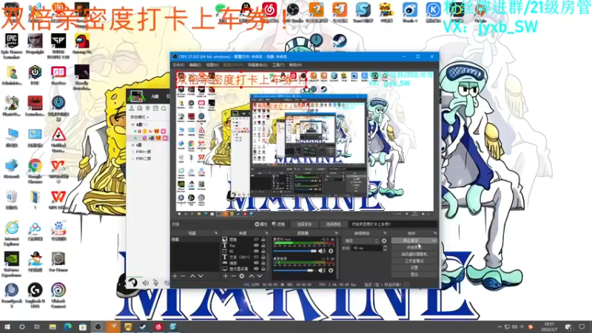Screen dimensions: 592x333
Task: Open the QQ penguin desktop icon
Action: pos(246,11)
